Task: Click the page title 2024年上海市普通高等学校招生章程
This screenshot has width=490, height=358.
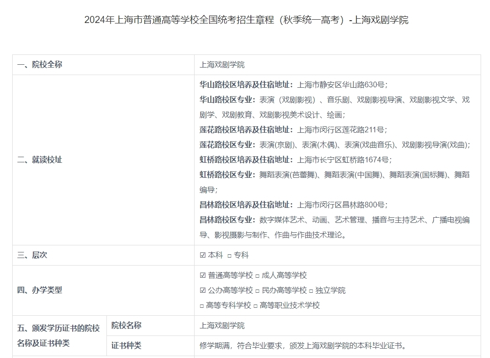Action: [x=246, y=20]
